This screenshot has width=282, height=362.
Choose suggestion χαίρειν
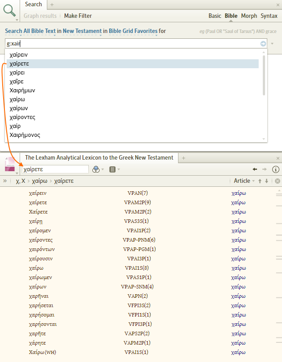[133, 55]
